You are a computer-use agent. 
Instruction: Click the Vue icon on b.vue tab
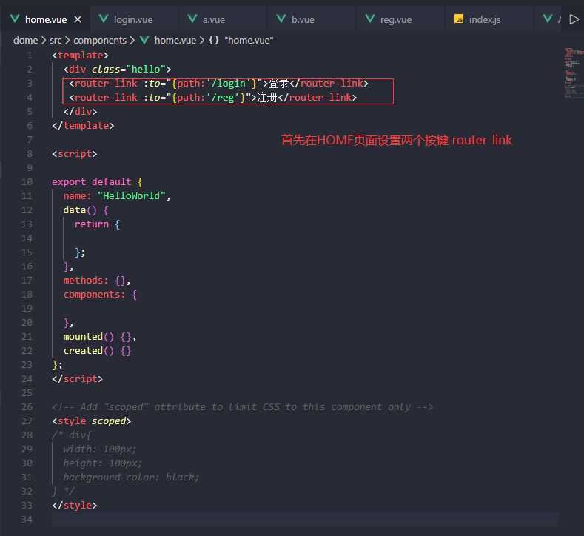pyautogui.click(x=281, y=19)
